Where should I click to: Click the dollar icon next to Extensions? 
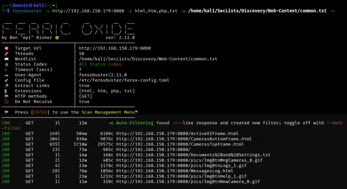[6, 91]
